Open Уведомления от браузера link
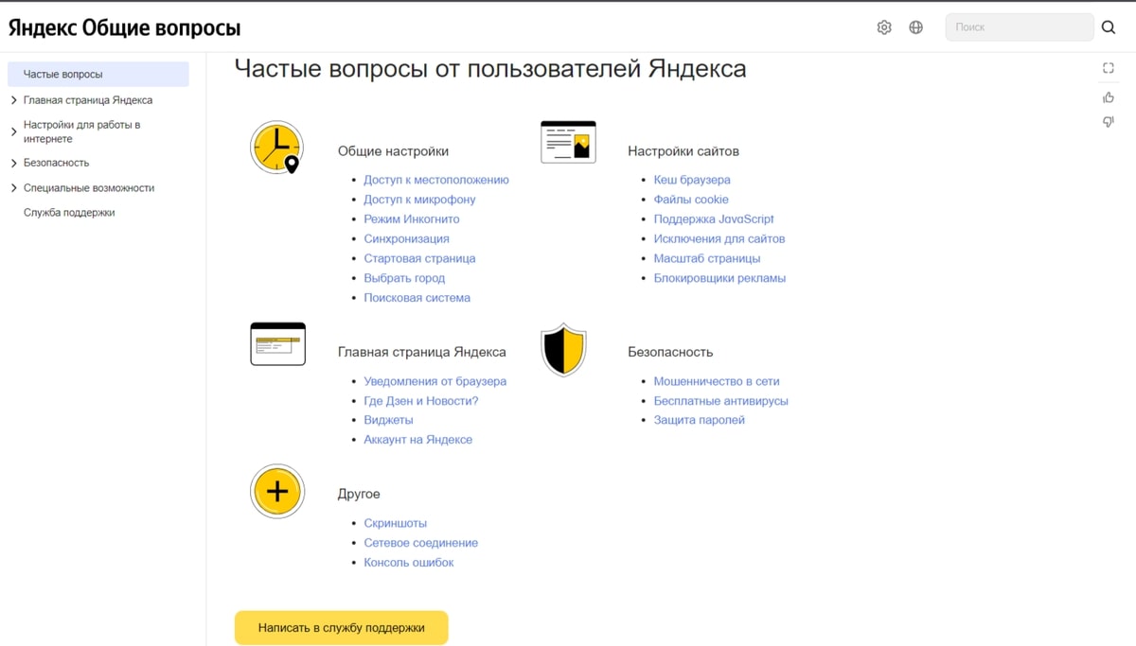Image resolution: width=1136 pixels, height=646 pixels. coord(435,381)
